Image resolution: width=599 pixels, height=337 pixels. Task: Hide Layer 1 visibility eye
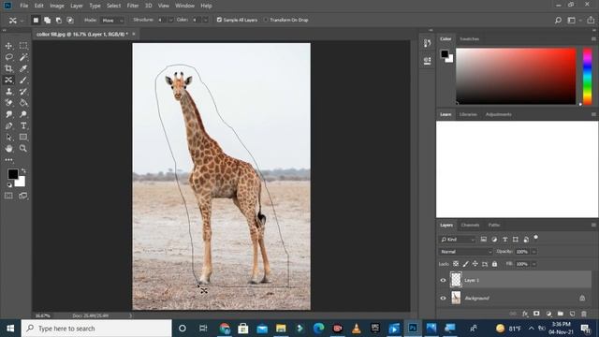point(443,280)
